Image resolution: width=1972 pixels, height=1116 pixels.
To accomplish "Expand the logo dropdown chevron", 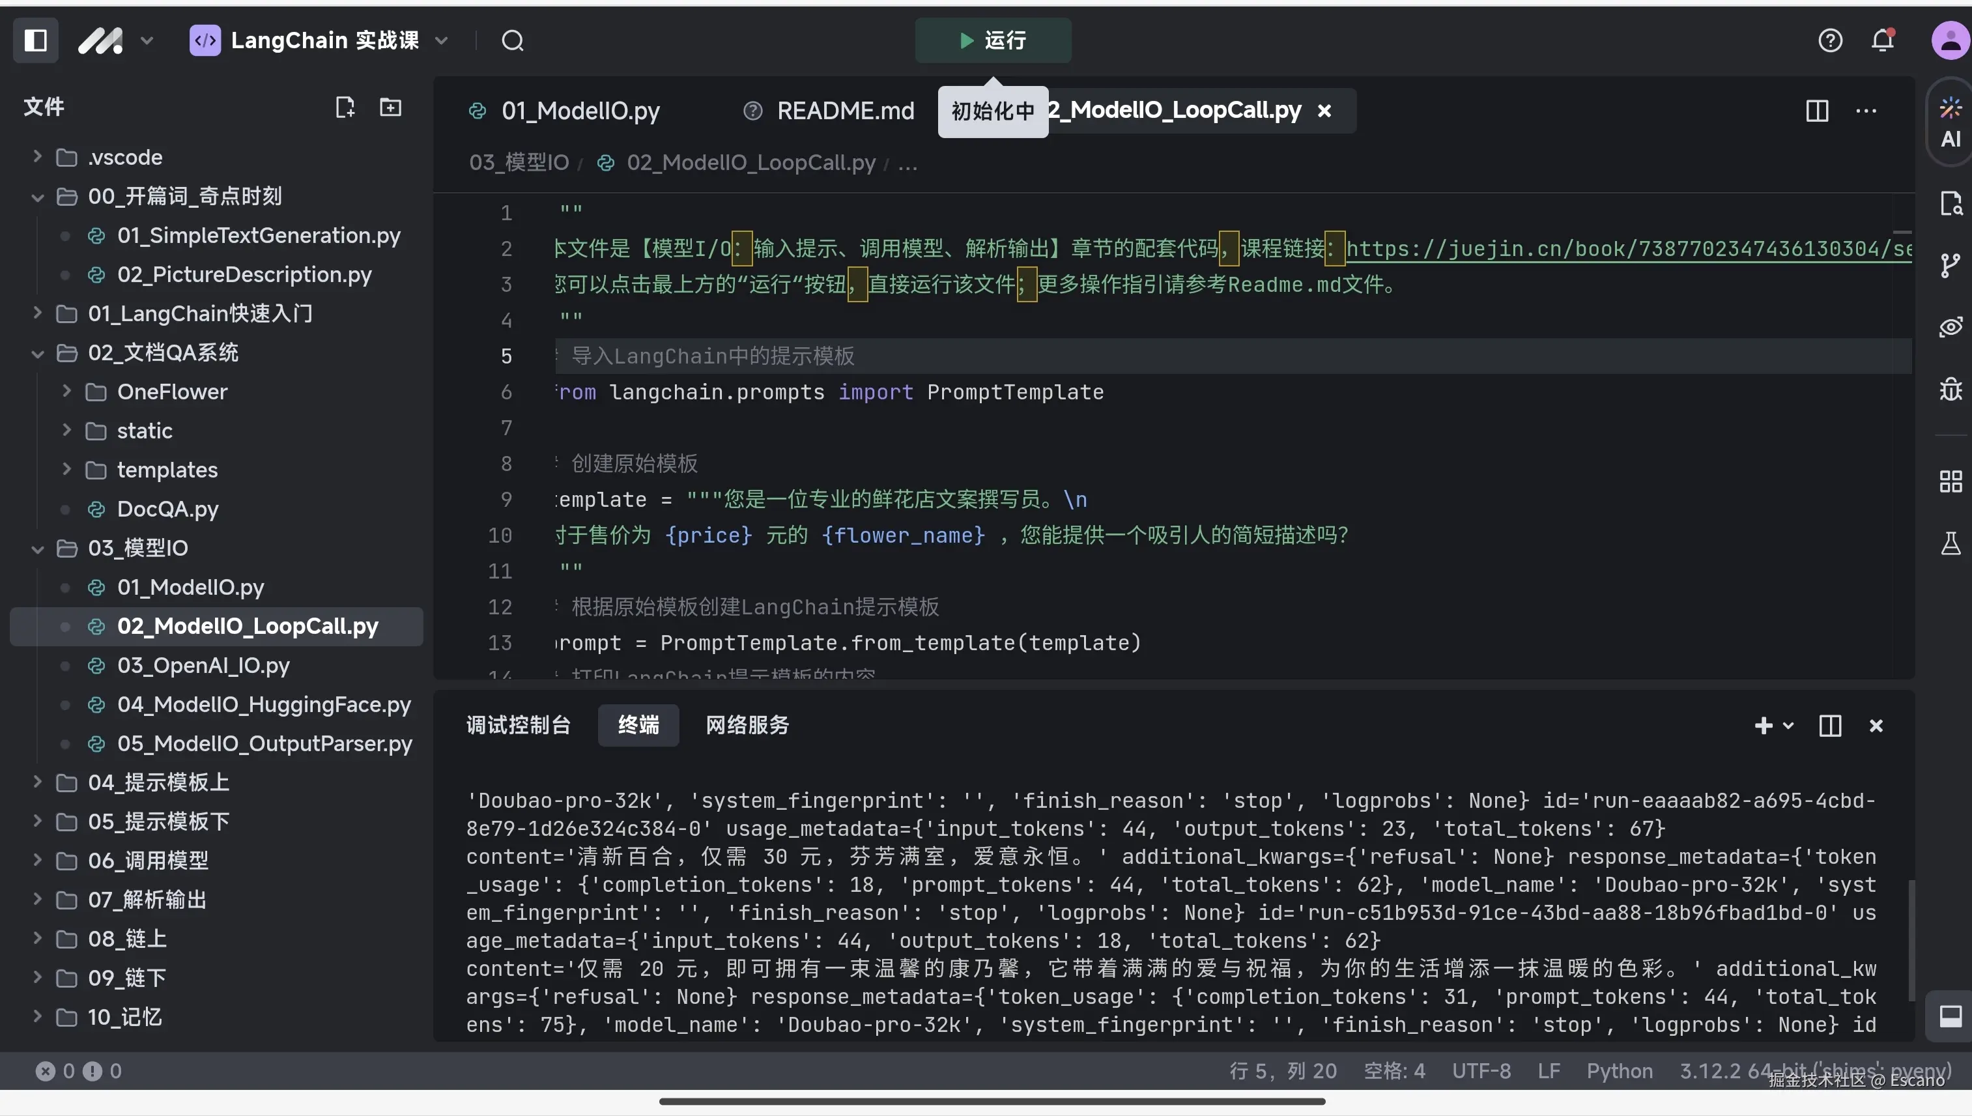I will [147, 40].
